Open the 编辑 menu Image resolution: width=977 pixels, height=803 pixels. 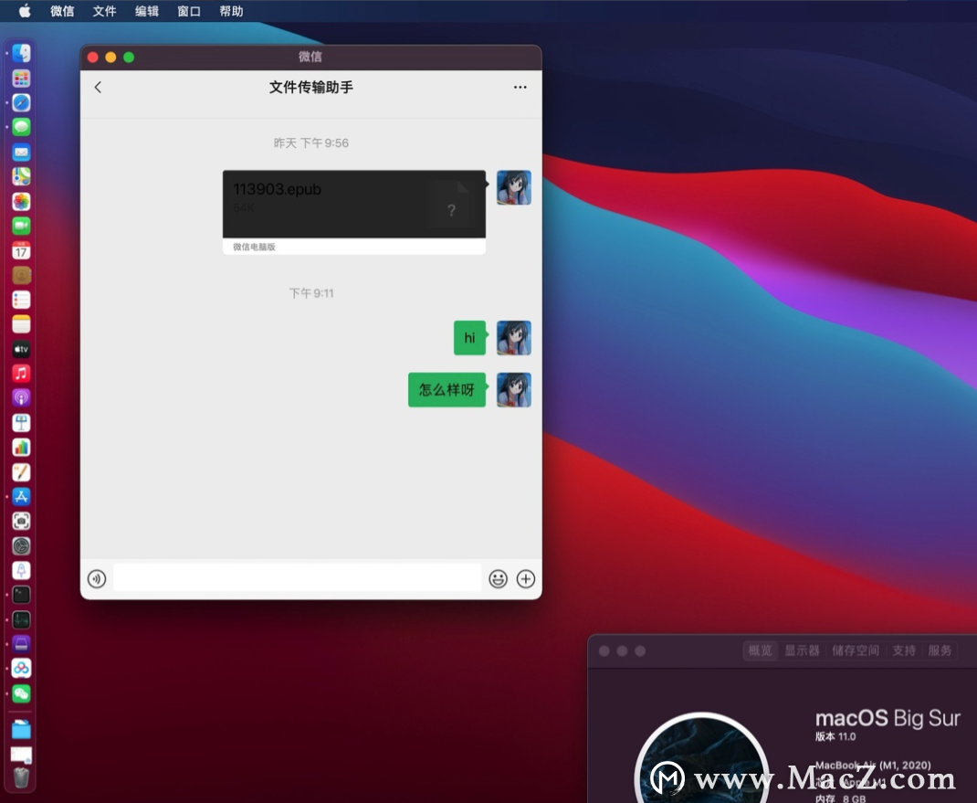[x=146, y=11]
